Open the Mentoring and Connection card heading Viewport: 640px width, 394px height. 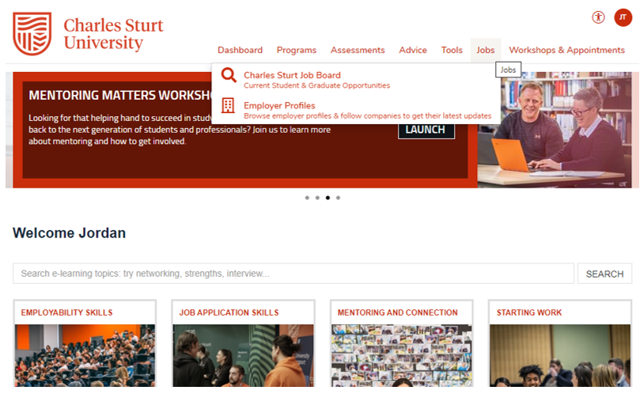(397, 313)
